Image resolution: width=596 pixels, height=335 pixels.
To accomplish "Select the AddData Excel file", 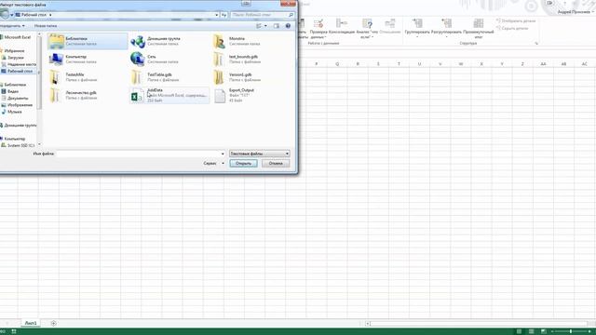I will (169, 95).
